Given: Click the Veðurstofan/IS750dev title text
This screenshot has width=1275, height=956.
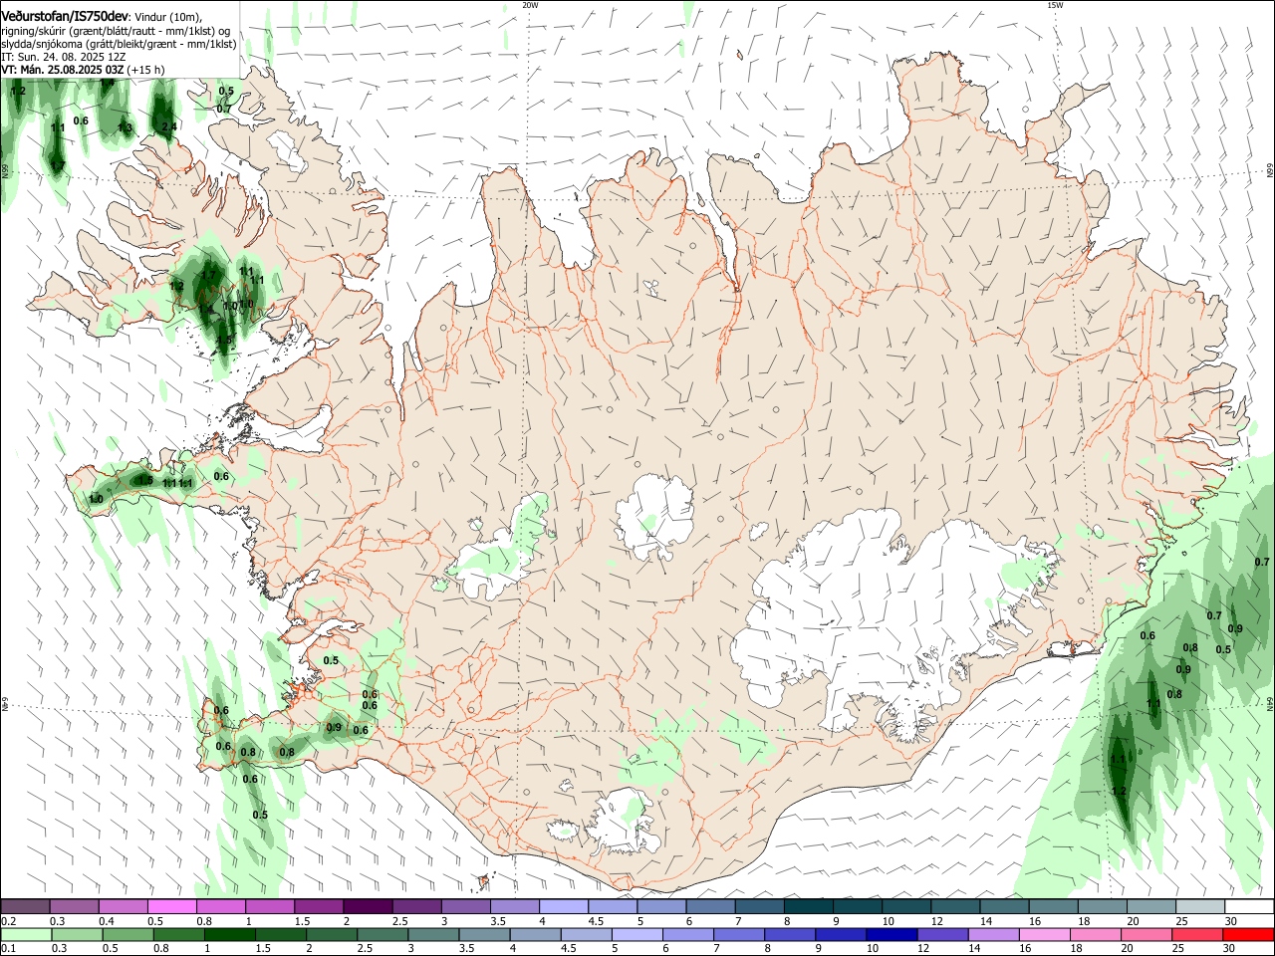Looking at the screenshot, I should tap(65, 17).
